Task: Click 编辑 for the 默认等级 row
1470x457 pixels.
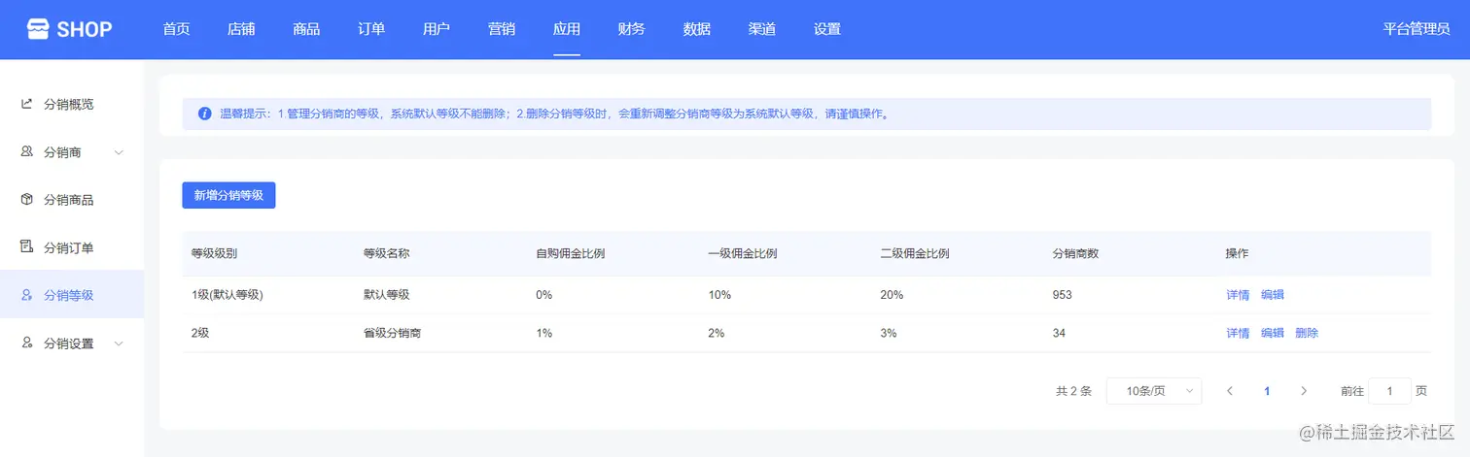Action: coord(1273,295)
